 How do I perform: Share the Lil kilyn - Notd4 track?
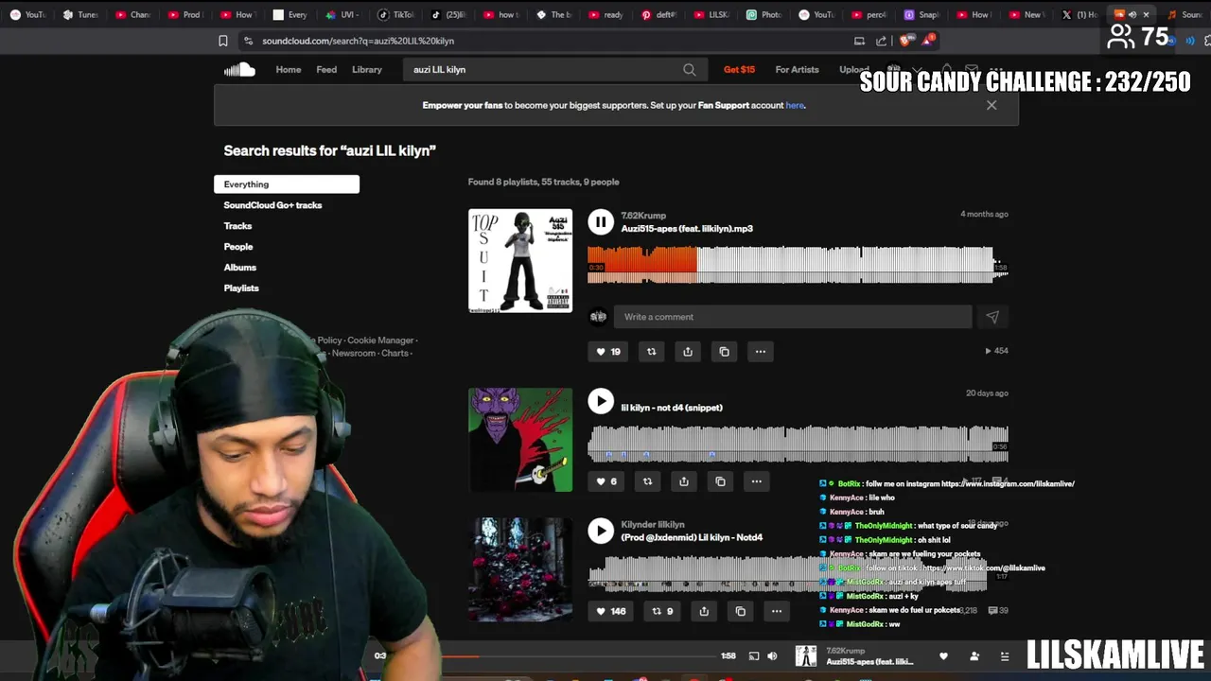pyautogui.click(x=704, y=611)
